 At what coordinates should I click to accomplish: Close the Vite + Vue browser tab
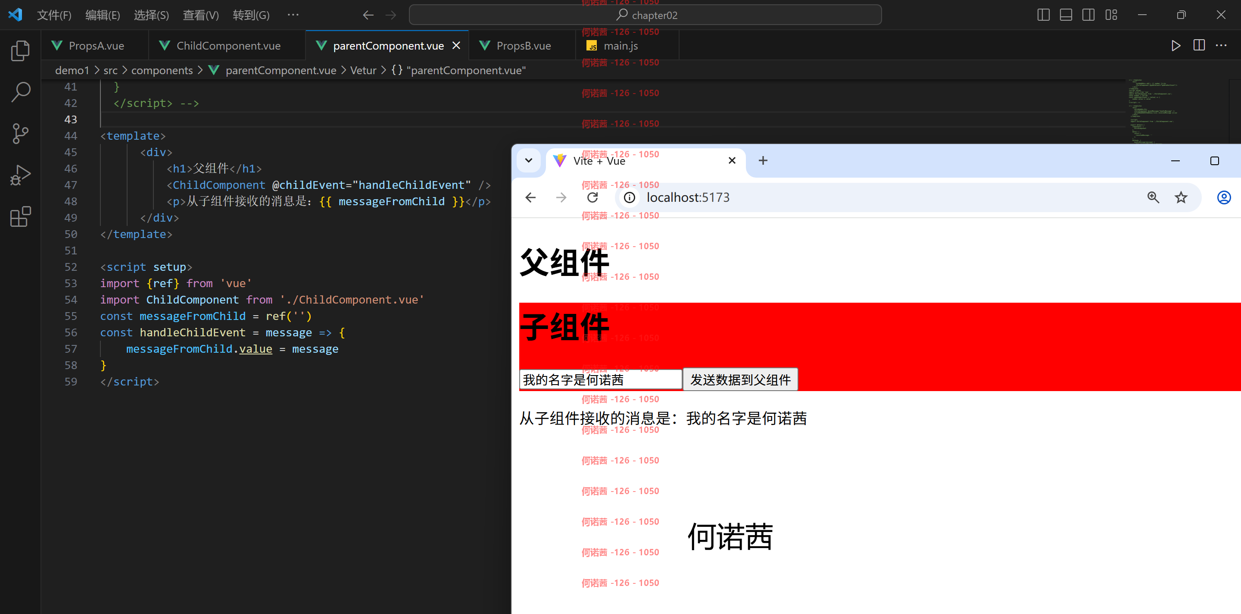coord(732,160)
